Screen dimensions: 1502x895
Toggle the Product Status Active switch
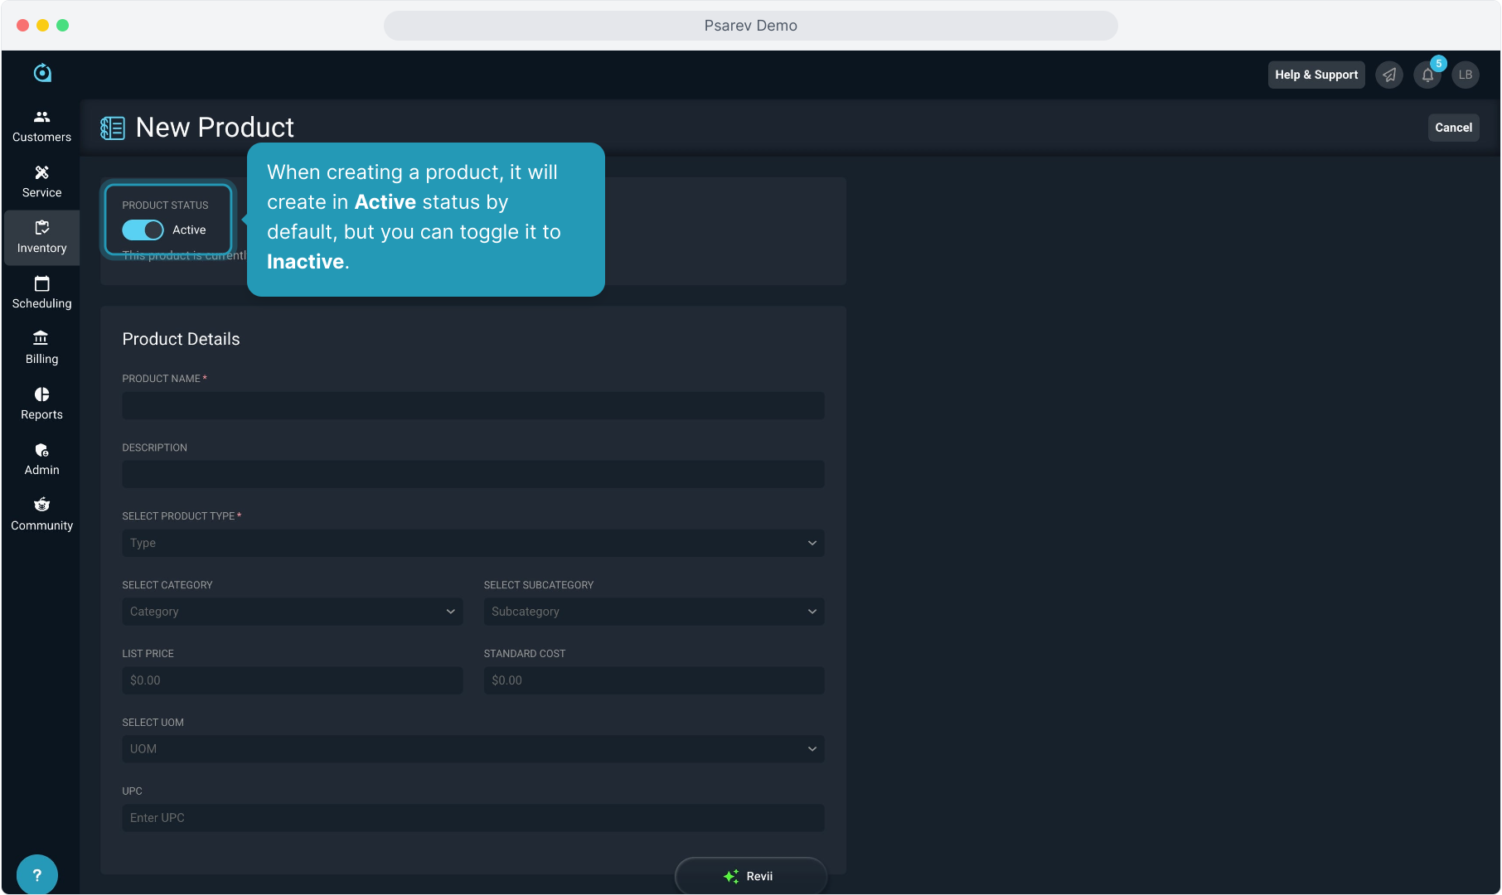[x=143, y=230]
